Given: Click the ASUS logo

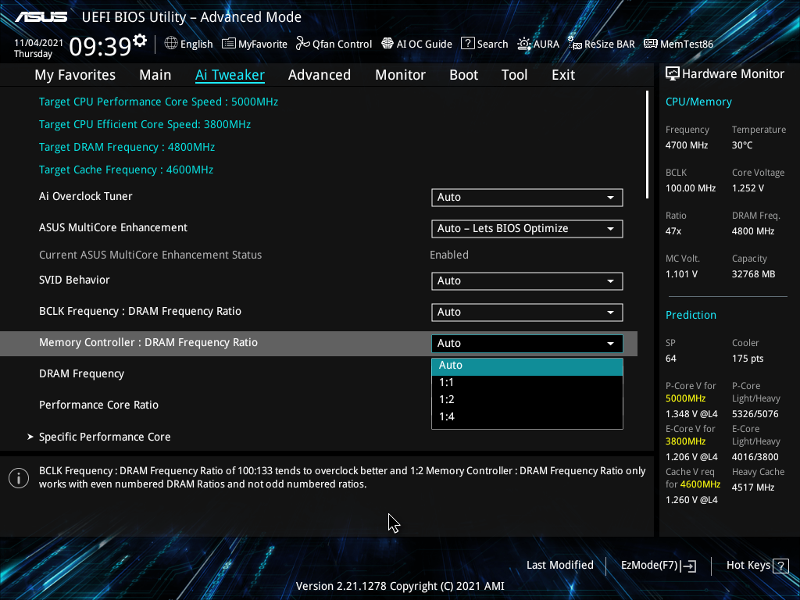Looking at the screenshot, I should click(41, 17).
